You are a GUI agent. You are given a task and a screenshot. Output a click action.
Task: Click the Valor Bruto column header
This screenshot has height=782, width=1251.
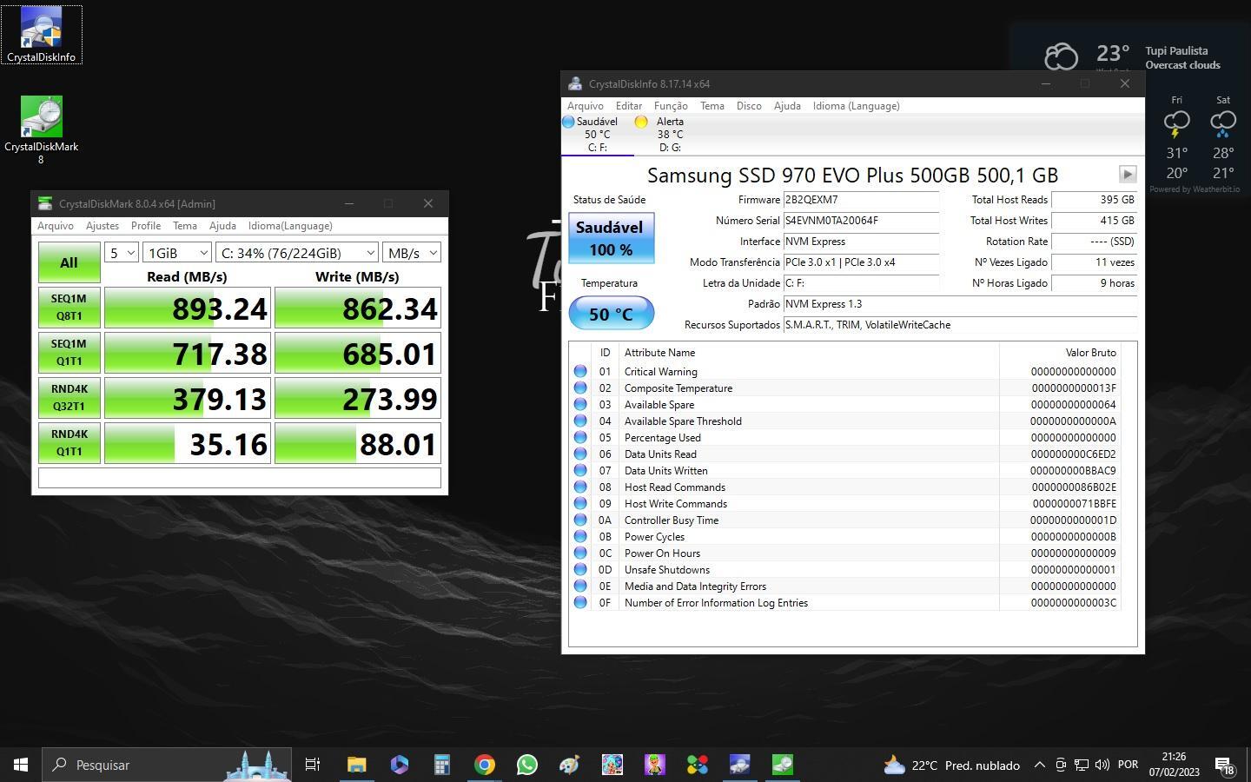pos(1060,353)
